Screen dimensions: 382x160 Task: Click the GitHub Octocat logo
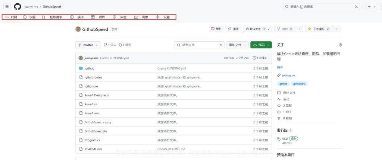[18, 7]
